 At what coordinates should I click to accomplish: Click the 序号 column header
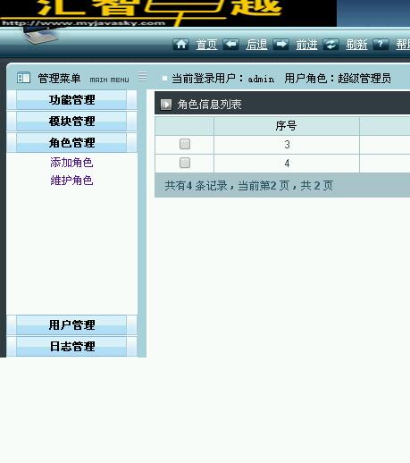[x=286, y=126]
